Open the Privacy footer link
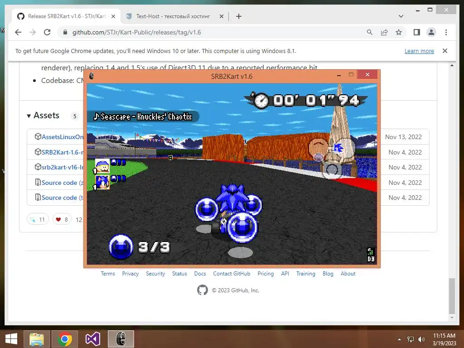This screenshot has width=464, height=348. pos(130,274)
